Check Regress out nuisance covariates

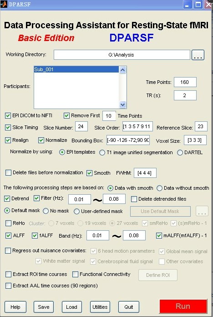8,251
